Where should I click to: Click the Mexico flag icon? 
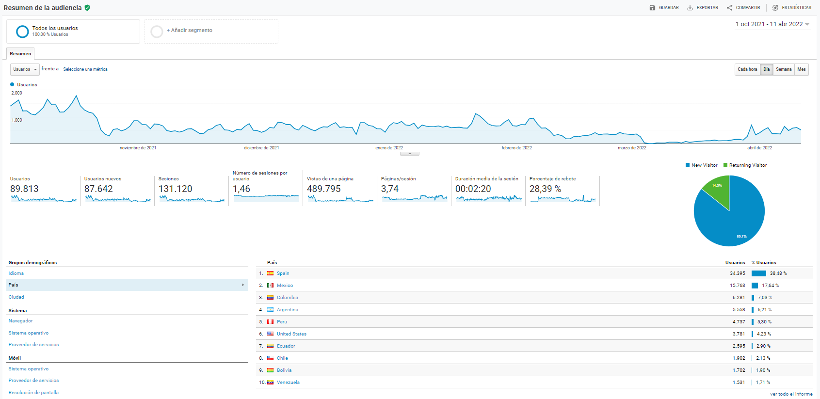click(270, 286)
